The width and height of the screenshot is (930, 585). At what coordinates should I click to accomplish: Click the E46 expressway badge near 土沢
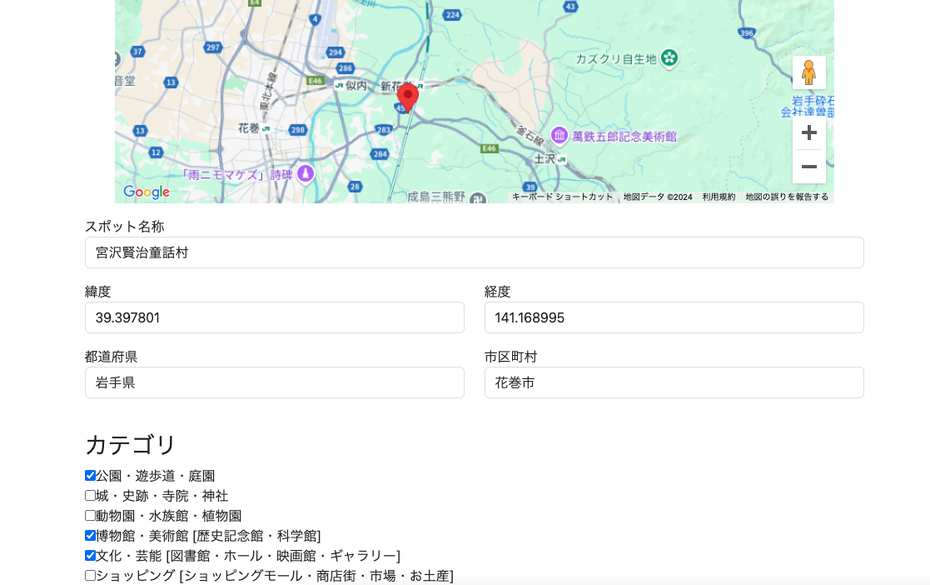pyautogui.click(x=490, y=148)
